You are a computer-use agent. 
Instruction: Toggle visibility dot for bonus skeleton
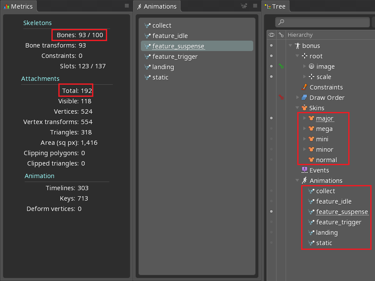[271, 46]
